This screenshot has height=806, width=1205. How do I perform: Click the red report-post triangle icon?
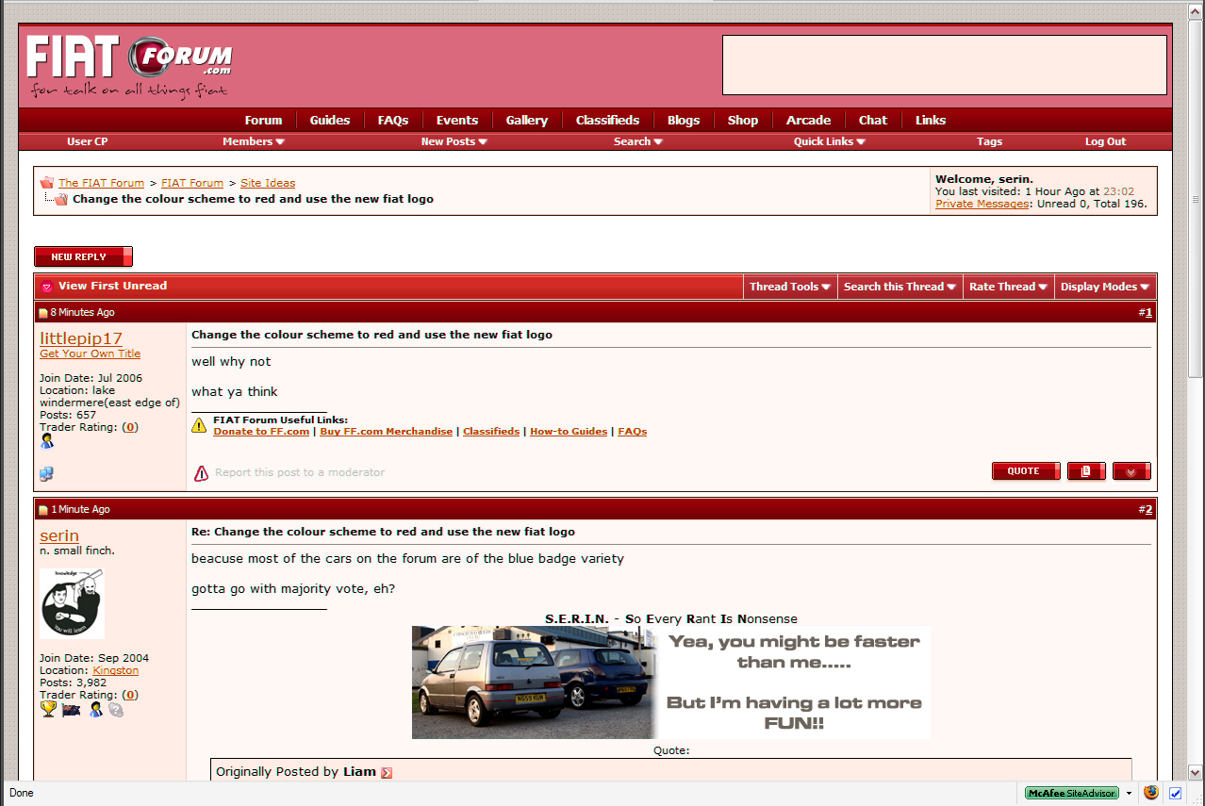201,473
